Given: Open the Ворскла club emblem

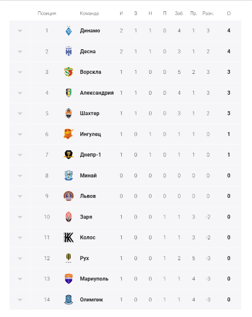Looking at the screenshot, I should (69, 72).
